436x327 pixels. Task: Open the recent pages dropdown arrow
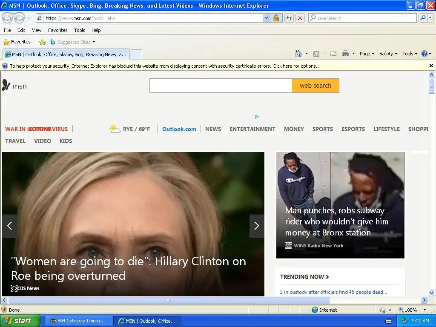[29, 18]
